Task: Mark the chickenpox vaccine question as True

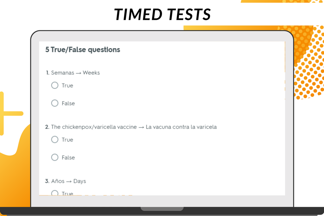Action: click(x=55, y=139)
